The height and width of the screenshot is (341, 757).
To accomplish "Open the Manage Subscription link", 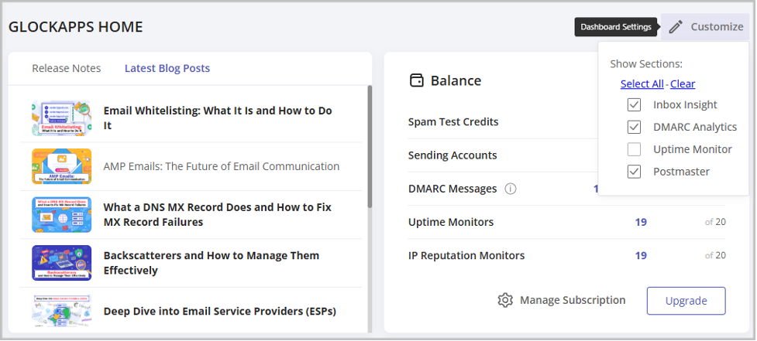I will (572, 300).
